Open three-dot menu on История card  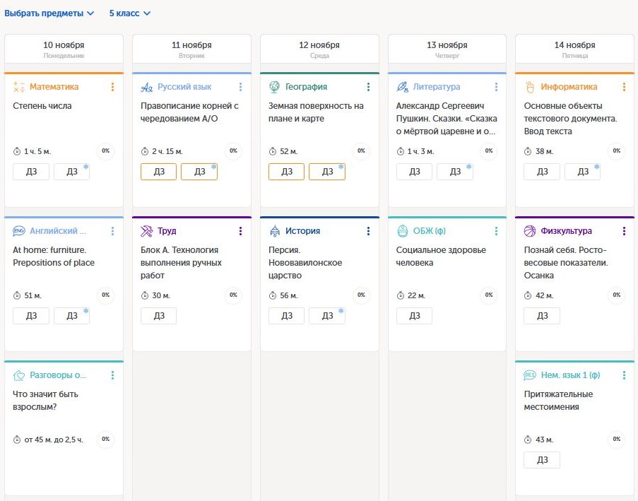pos(368,231)
